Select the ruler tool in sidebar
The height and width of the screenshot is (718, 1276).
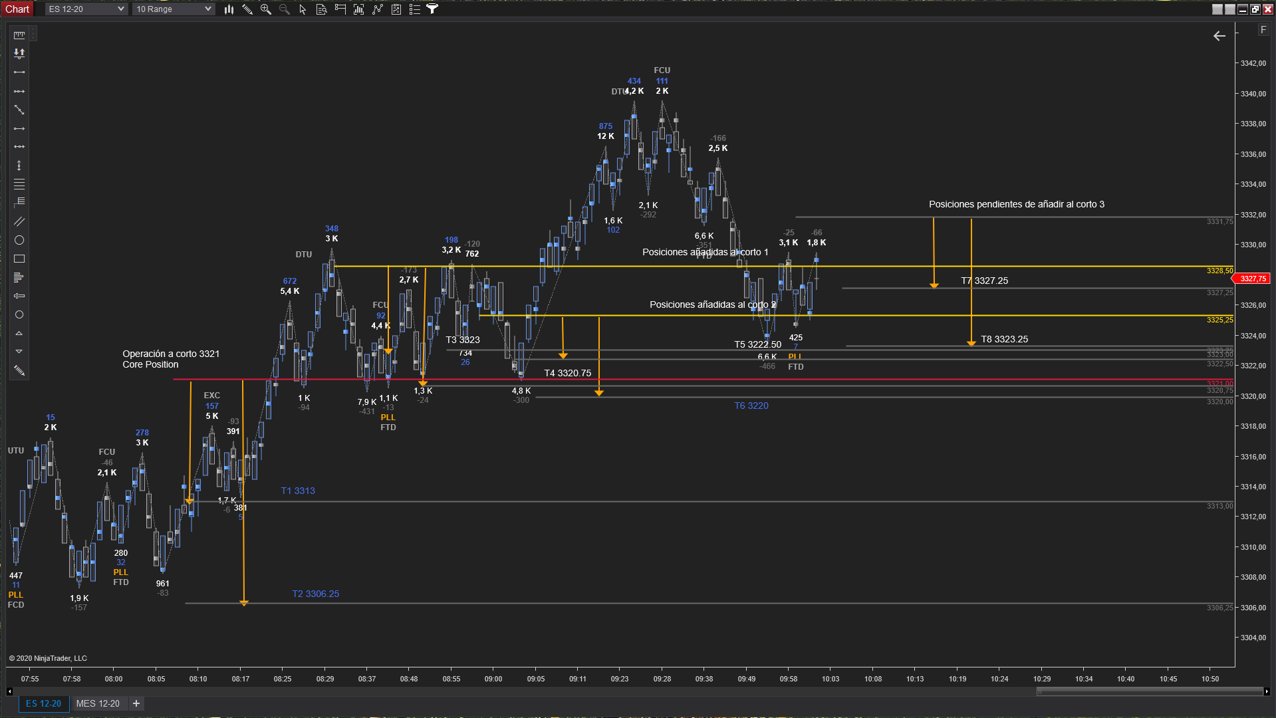point(19,35)
